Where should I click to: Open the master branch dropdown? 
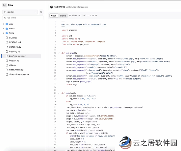(20, 12)
